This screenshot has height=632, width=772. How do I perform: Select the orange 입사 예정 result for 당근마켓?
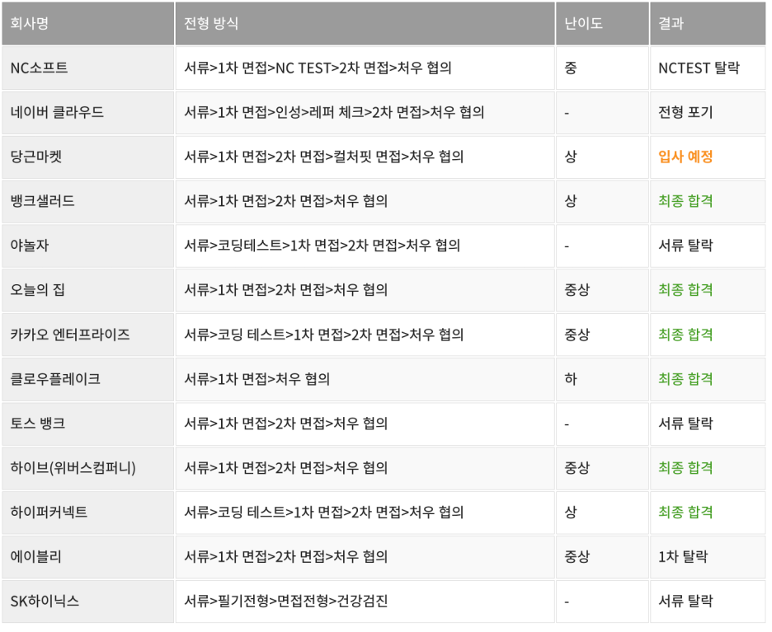pos(683,157)
